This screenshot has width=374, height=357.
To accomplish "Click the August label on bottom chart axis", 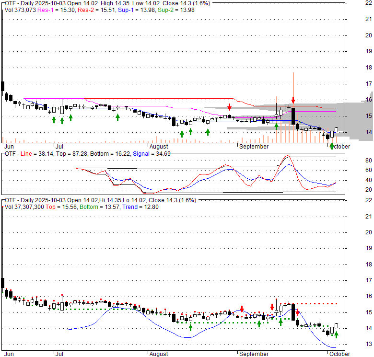I will 159,354.
